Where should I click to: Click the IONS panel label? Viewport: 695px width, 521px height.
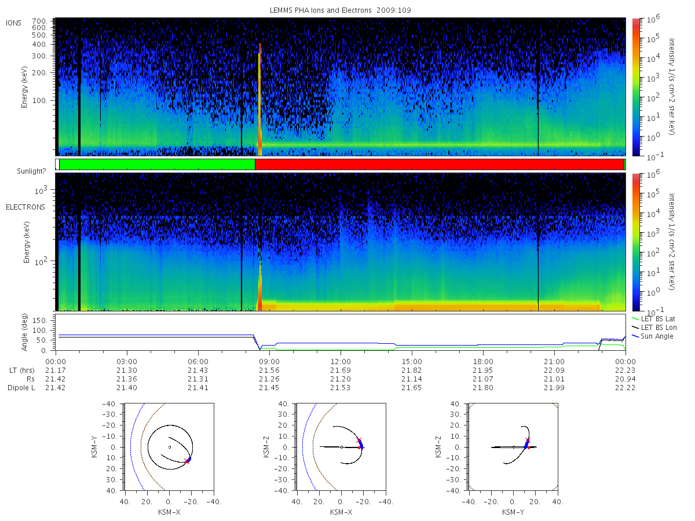[14, 23]
